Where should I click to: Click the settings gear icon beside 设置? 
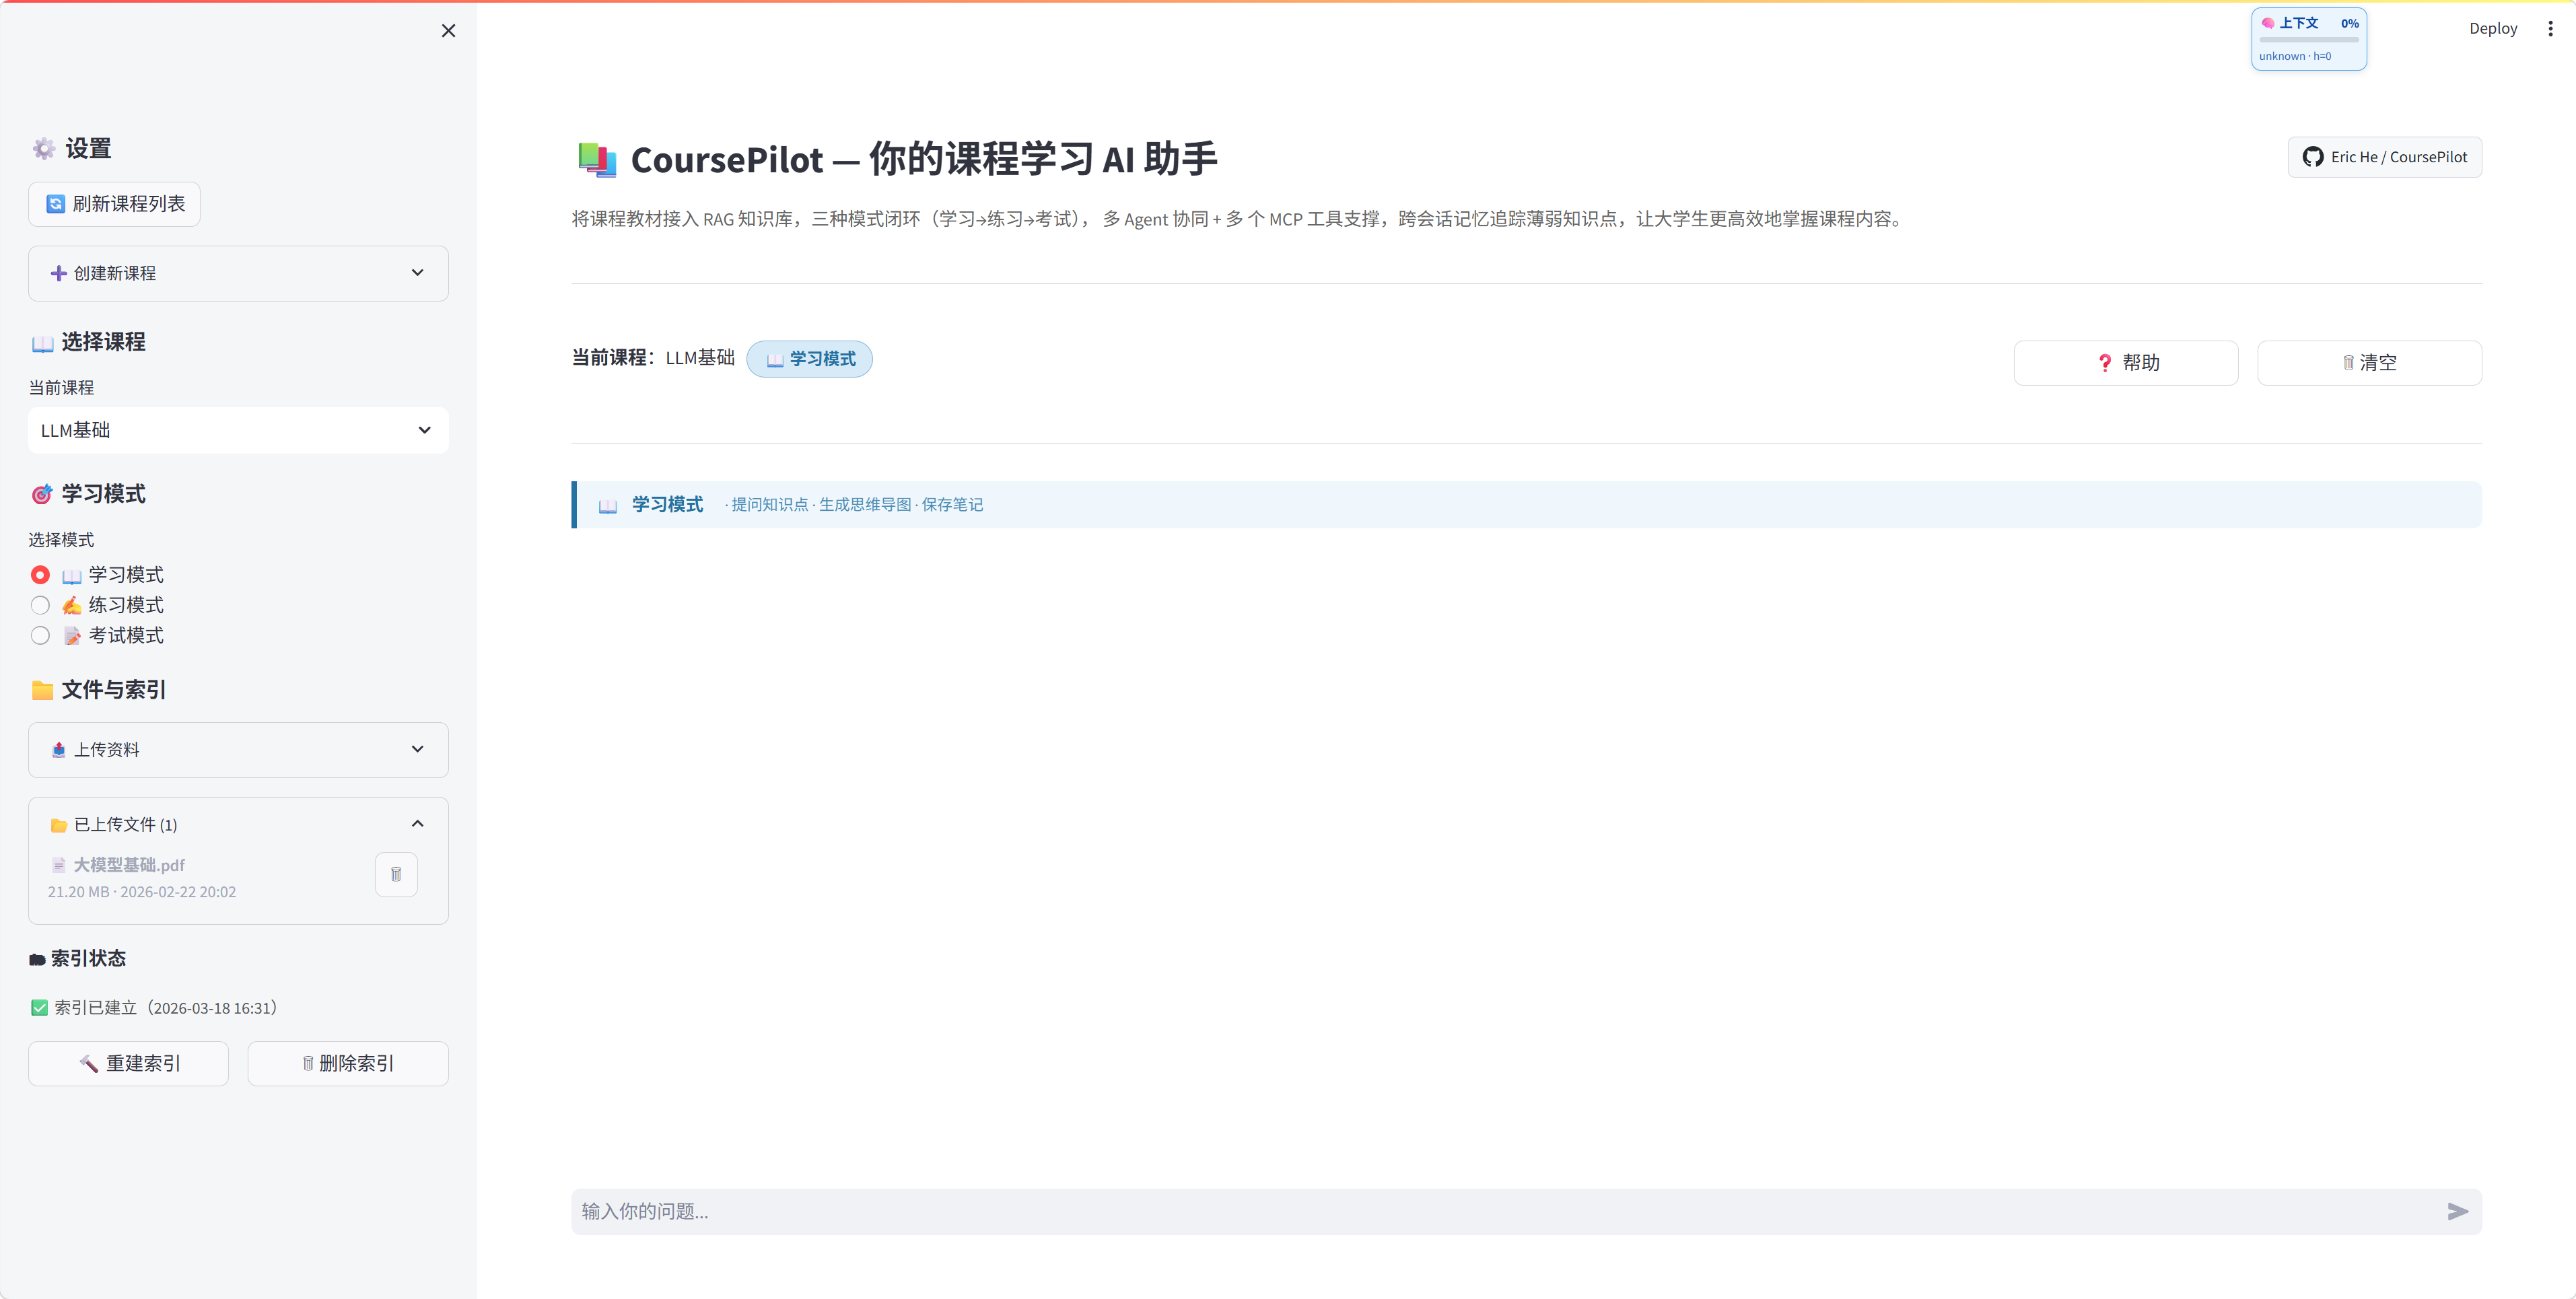tap(43, 148)
